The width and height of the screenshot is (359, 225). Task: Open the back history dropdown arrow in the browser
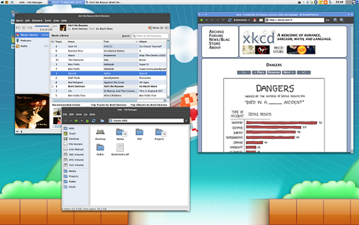click(x=207, y=20)
